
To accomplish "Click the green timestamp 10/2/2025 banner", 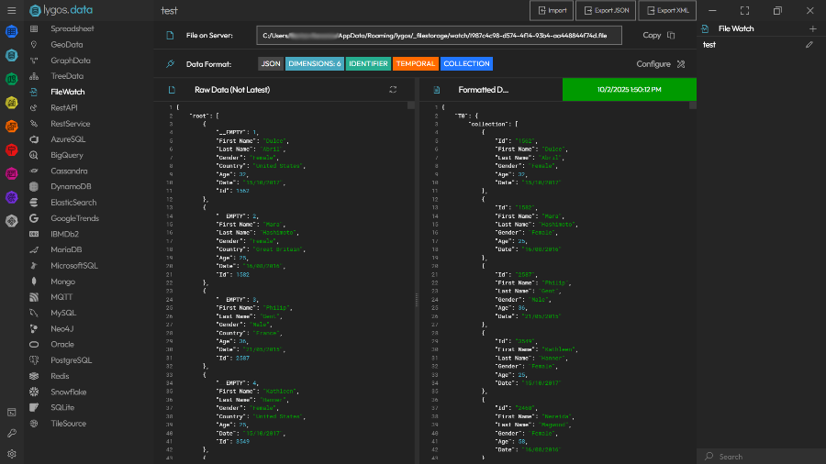I will (x=629, y=90).
